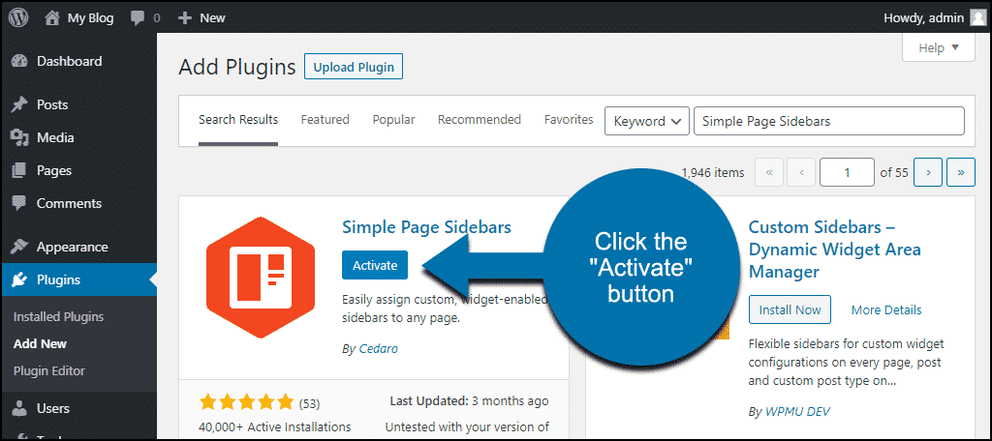
Task: Open the comments bubble icon in admin bar
Action: coord(138,18)
